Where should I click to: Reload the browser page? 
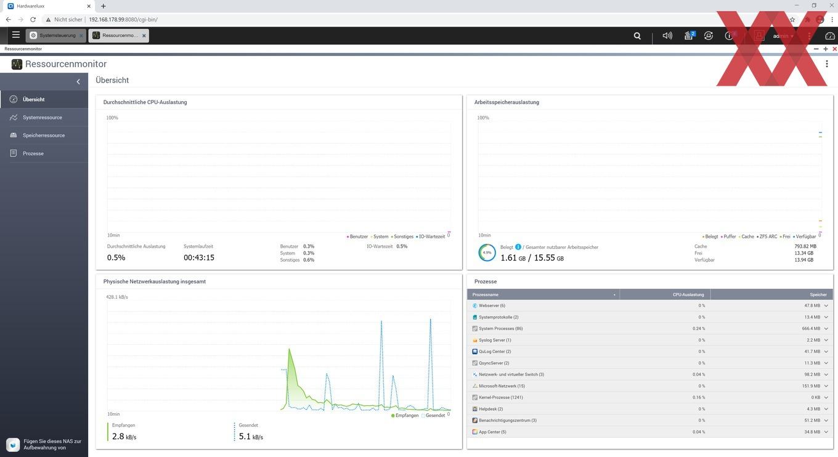pyautogui.click(x=33, y=20)
